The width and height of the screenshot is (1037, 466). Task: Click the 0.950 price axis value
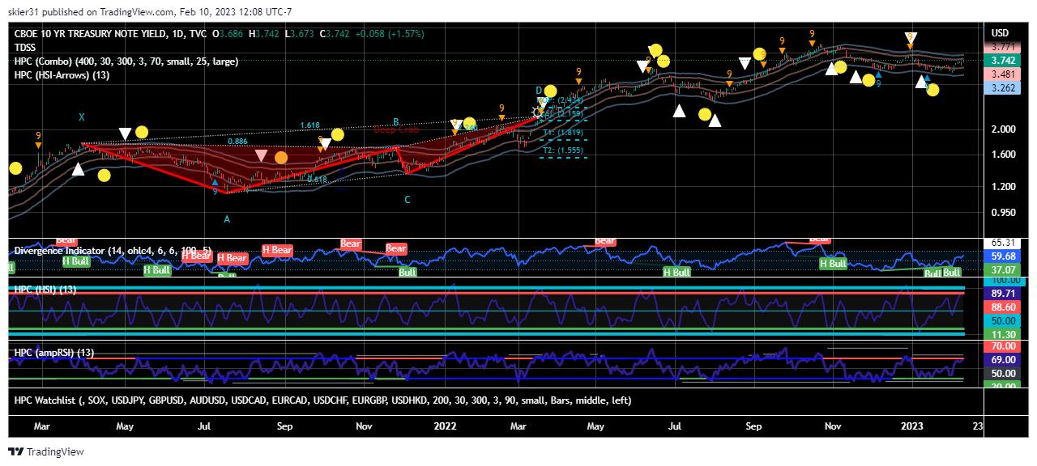coord(1003,213)
